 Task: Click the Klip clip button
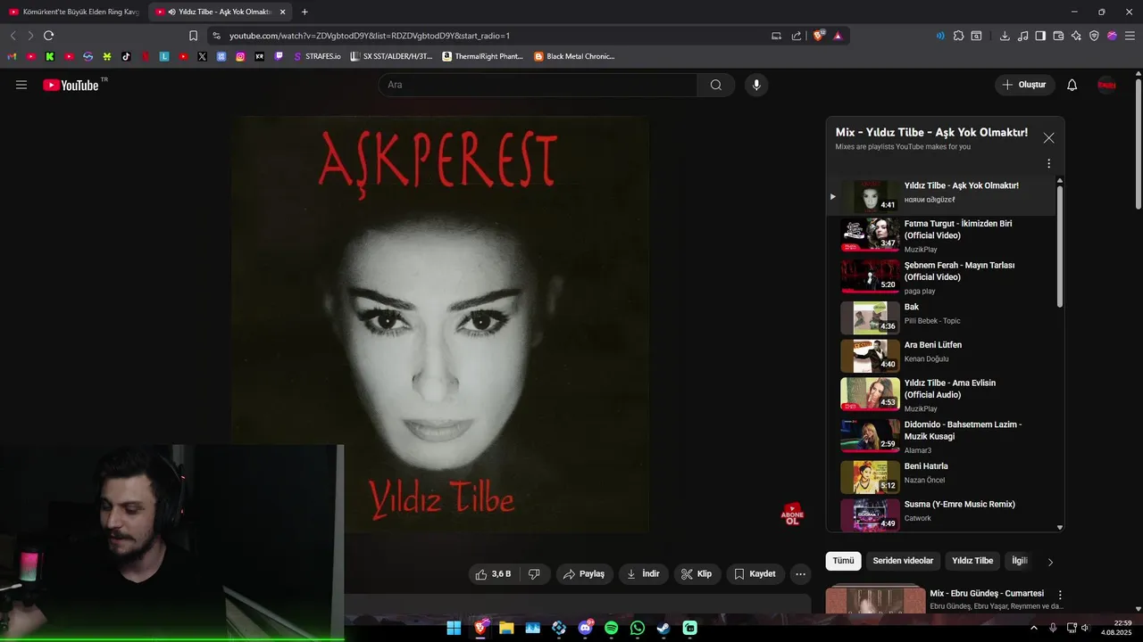coord(697,574)
